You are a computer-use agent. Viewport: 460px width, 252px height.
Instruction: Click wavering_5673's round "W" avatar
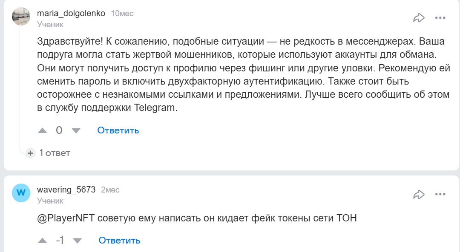pyautogui.click(x=21, y=193)
